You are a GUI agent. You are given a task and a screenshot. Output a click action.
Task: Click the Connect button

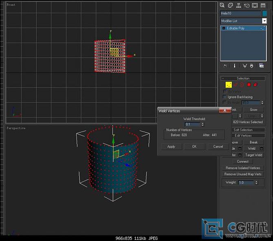[243, 161]
